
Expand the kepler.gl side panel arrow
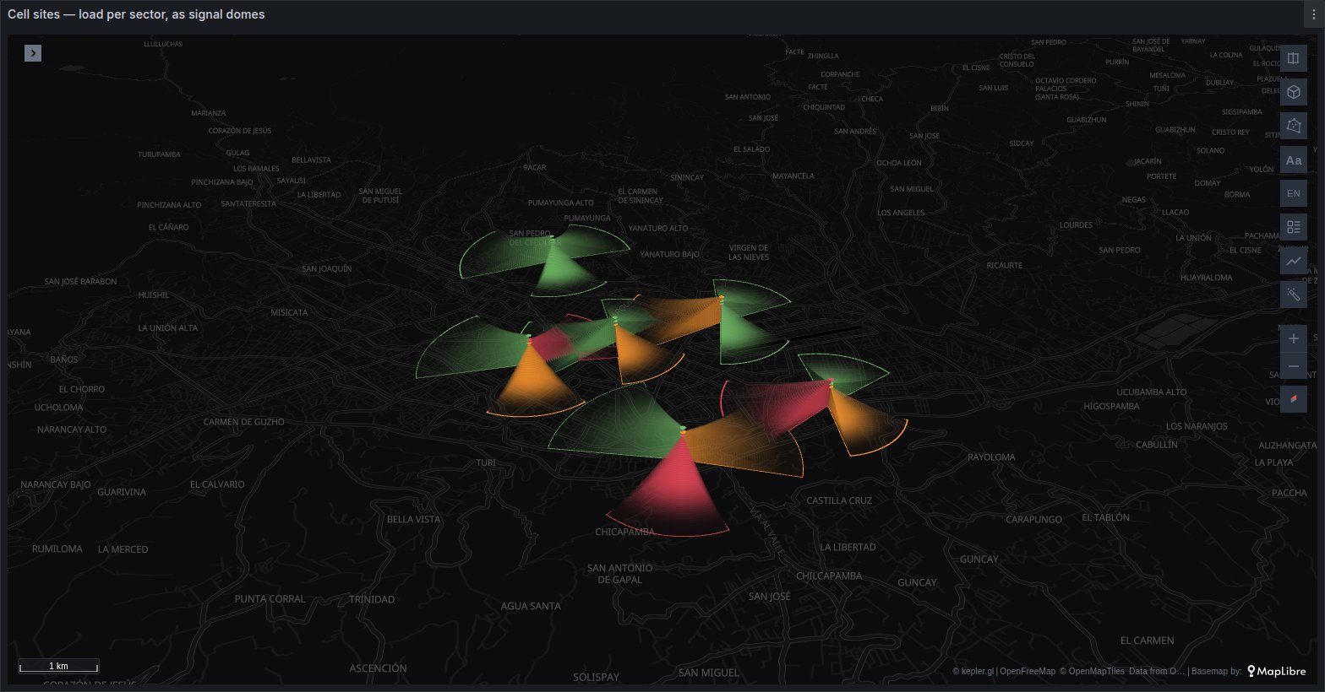coord(33,53)
